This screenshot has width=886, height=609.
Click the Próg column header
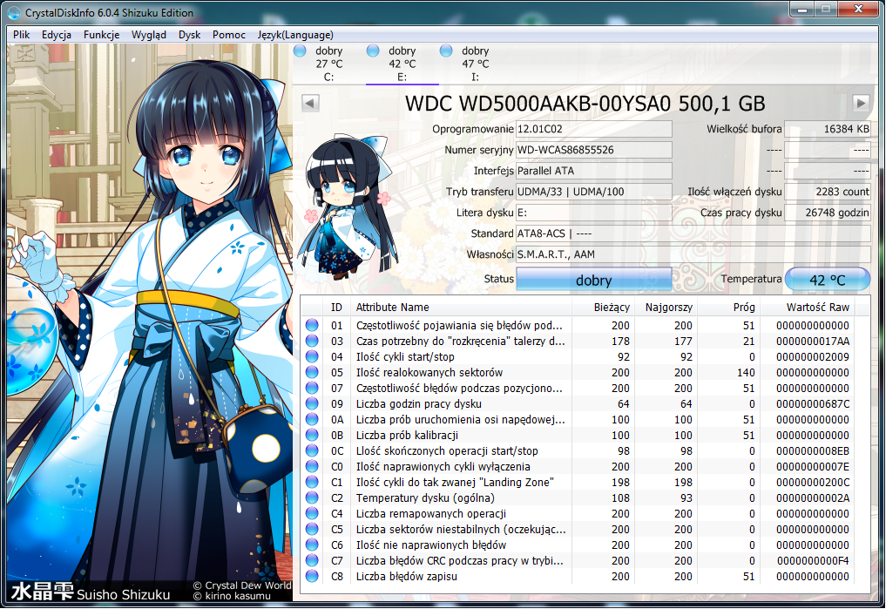728,308
